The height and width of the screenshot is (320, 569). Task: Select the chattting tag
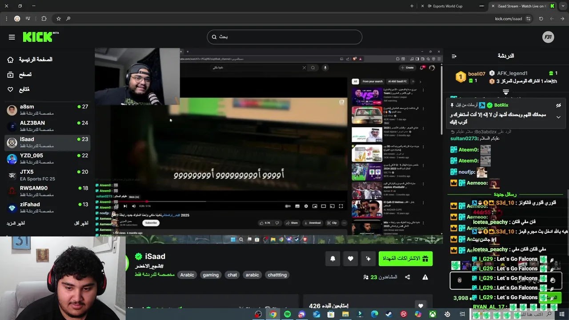click(277, 275)
